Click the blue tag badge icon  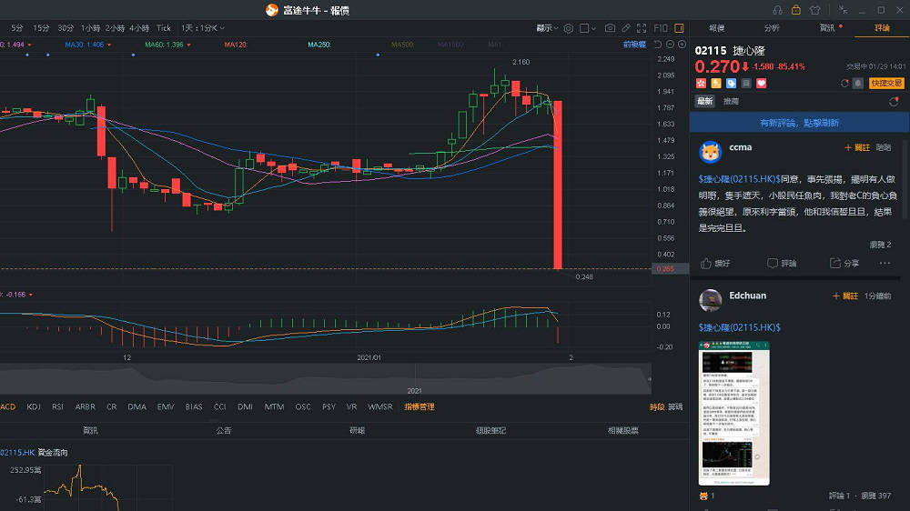click(x=732, y=84)
